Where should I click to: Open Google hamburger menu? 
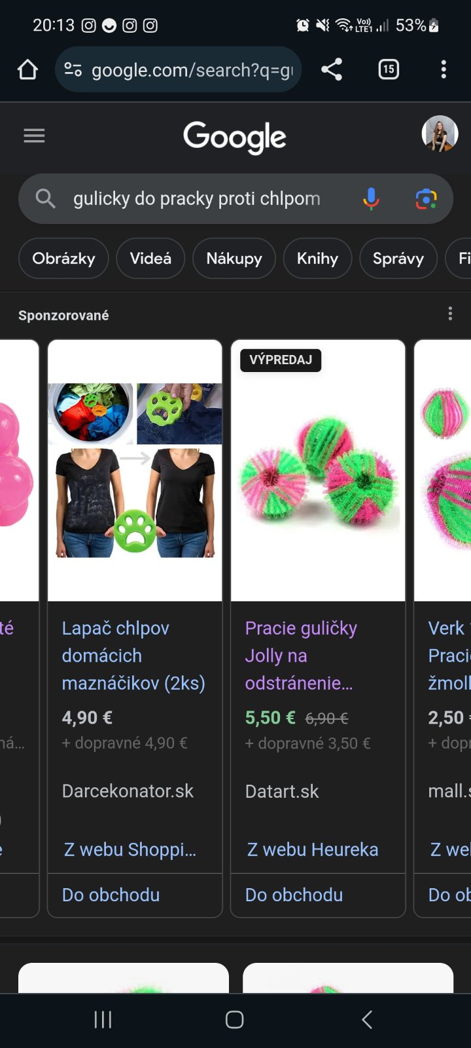tap(34, 136)
